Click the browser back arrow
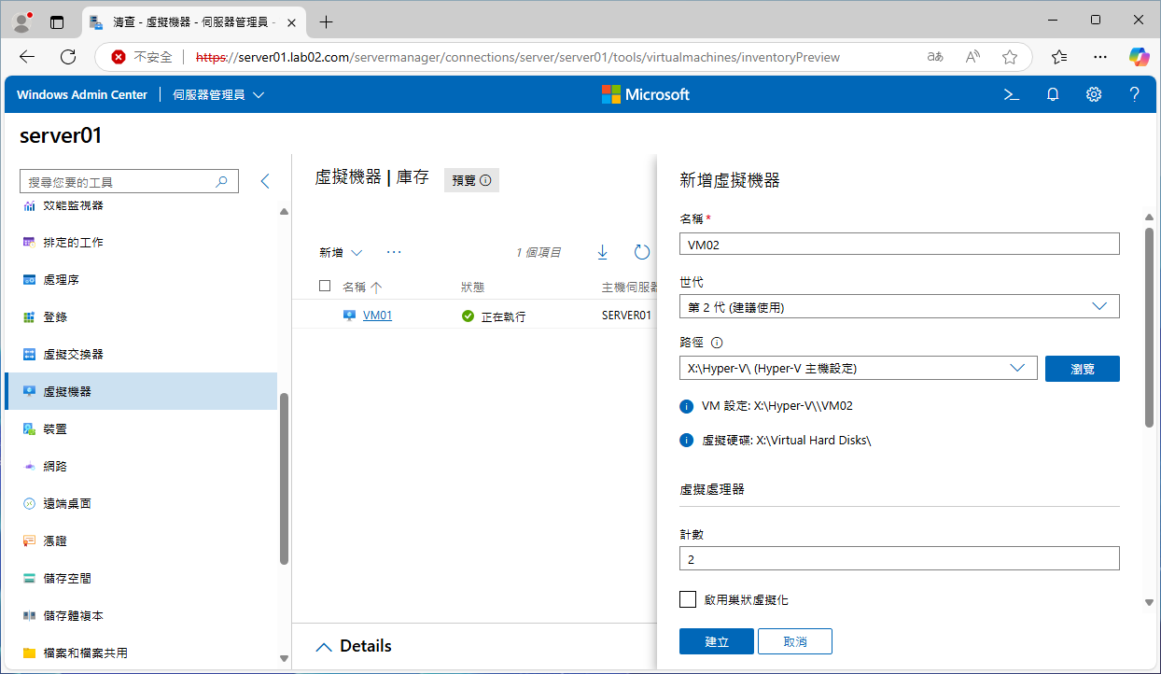Viewport: 1161px width, 674px height. (27, 57)
